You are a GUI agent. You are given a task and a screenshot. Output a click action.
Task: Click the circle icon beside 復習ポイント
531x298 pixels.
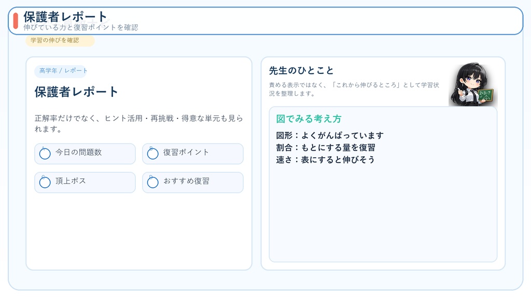click(153, 154)
